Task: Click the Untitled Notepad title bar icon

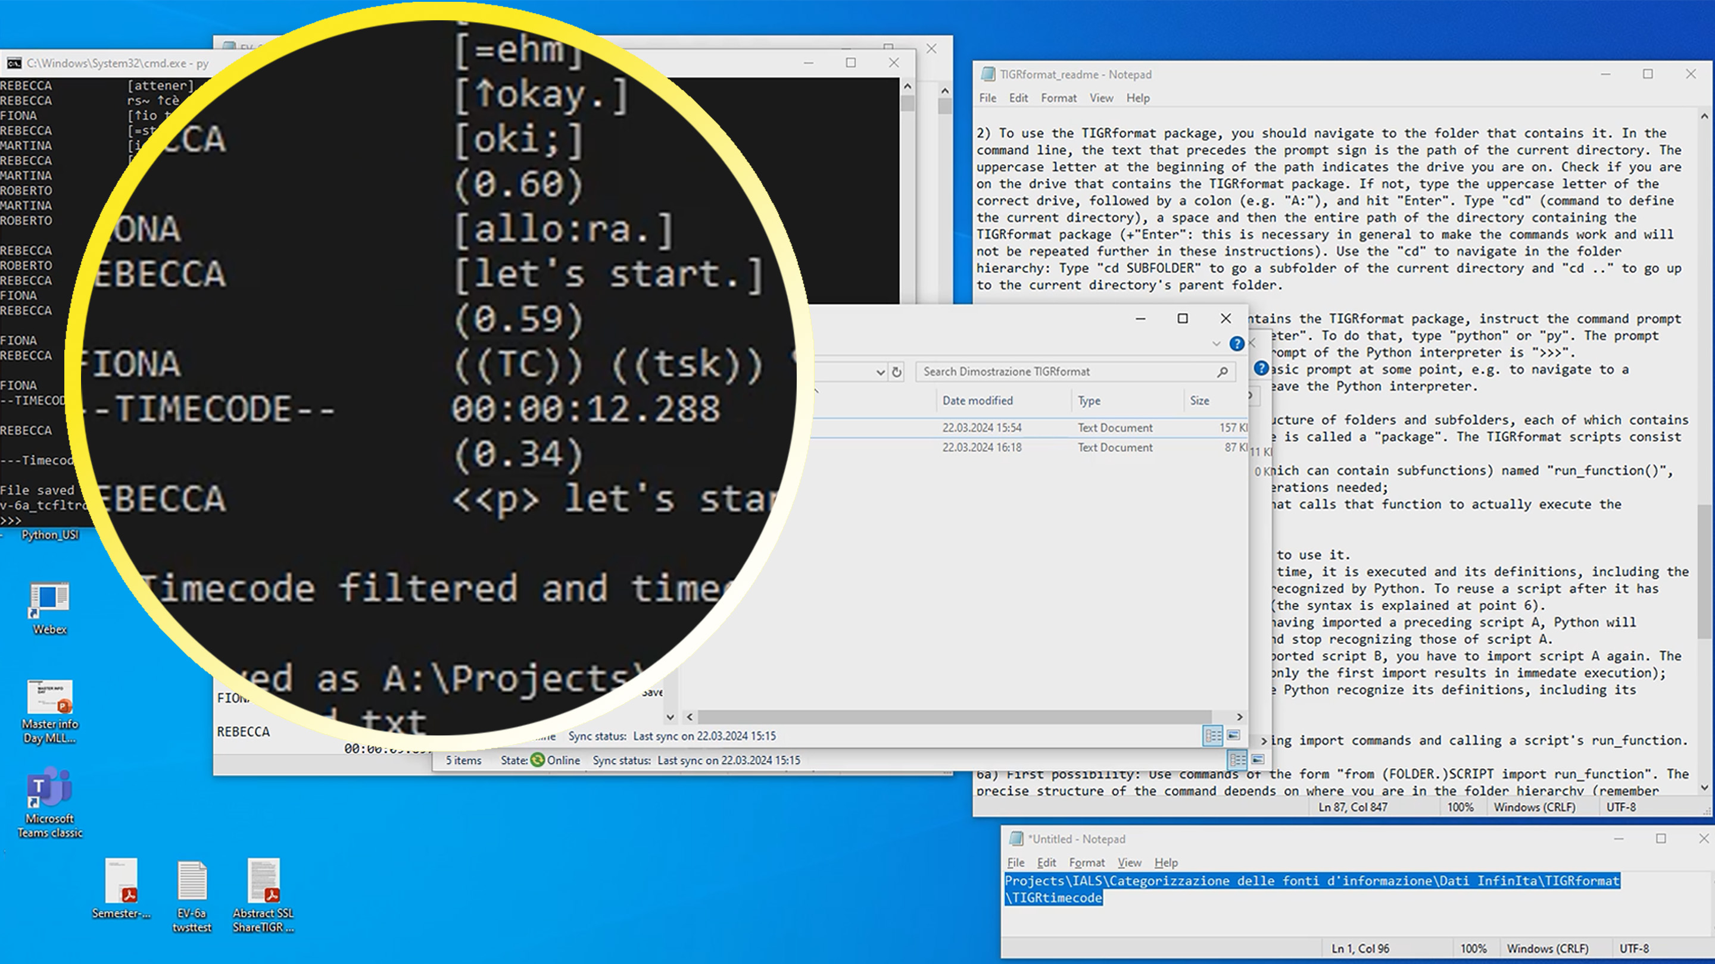Action: coord(1016,839)
